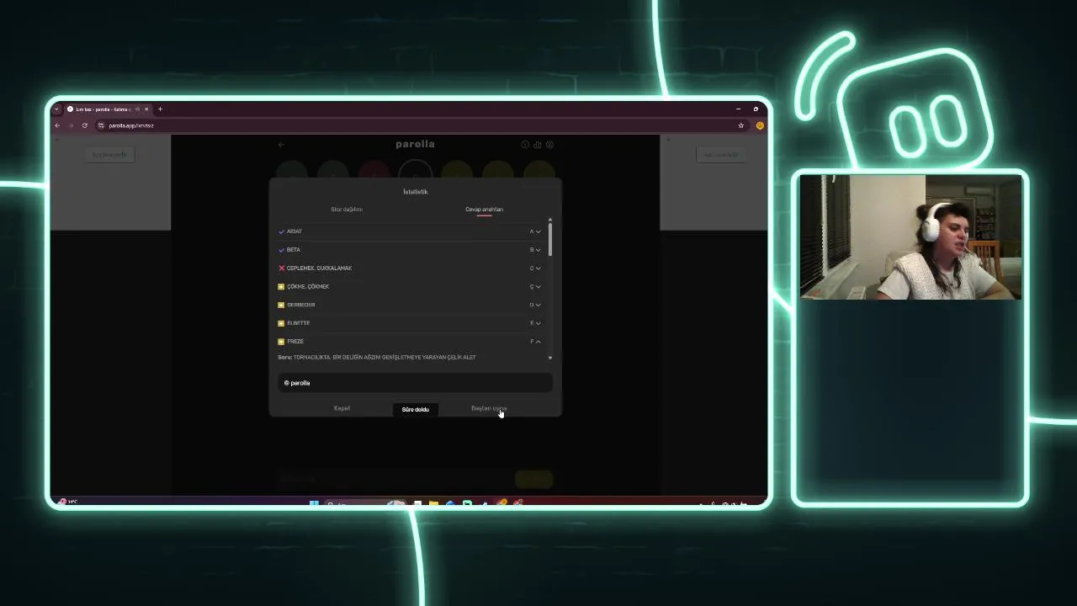Click the text CEPLEMEK, CUKKALAMAK

click(320, 268)
